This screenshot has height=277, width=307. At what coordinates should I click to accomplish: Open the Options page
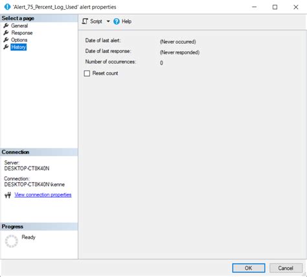pyautogui.click(x=19, y=40)
